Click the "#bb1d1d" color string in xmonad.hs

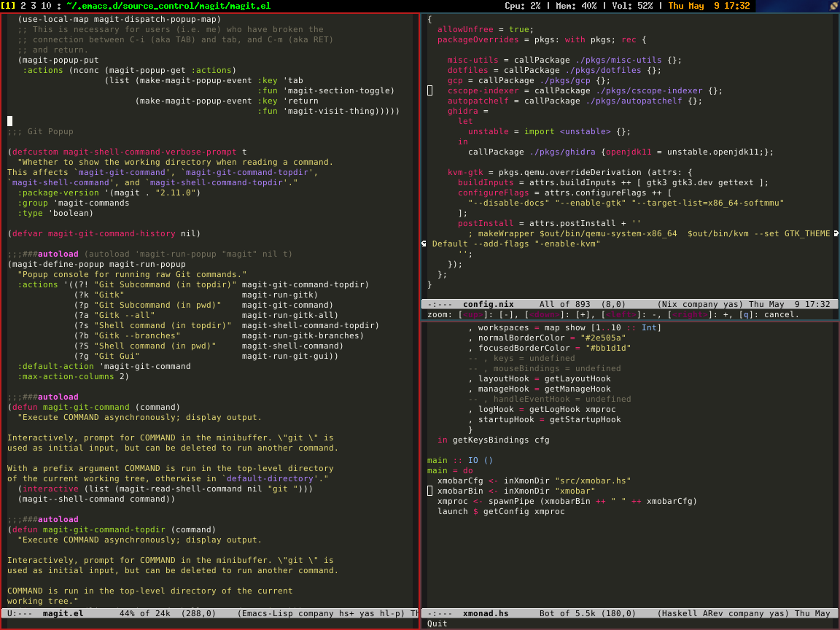608,349
